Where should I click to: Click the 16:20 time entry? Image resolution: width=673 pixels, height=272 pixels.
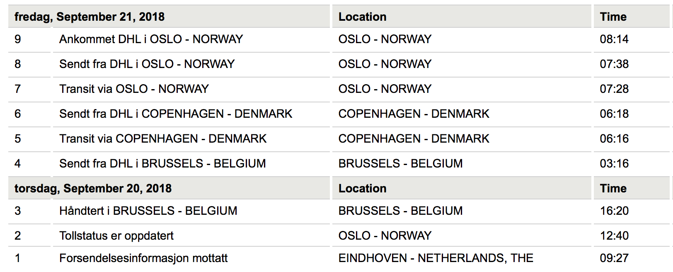(x=614, y=211)
